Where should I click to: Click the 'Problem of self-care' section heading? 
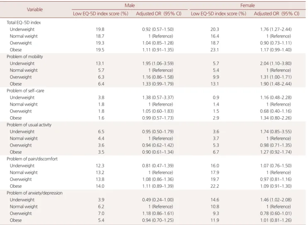25,90
